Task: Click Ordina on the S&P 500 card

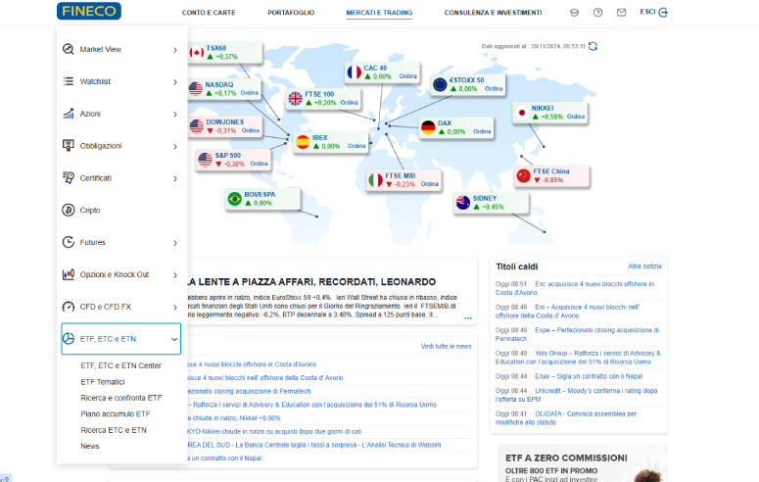Action: (x=259, y=164)
